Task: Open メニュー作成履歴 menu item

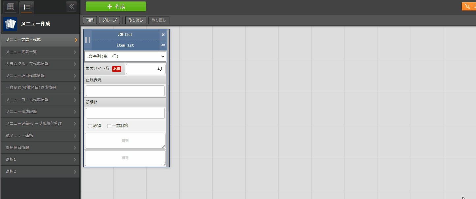Action: [x=40, y=112]
